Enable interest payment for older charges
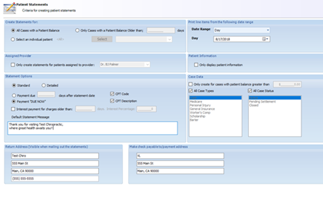This screenshot has width=323, height=198. [13, 109]
